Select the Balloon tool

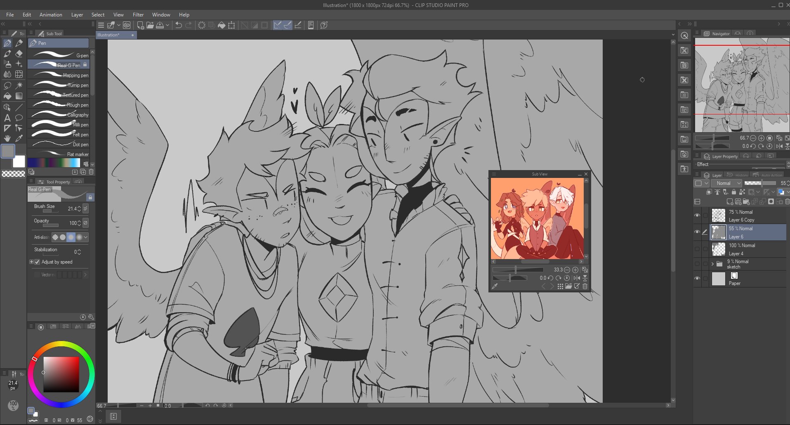(19, 118)
